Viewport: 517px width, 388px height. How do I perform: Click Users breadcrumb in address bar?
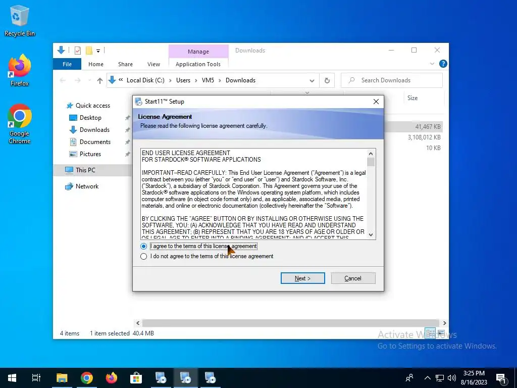(x=183, y=80)
